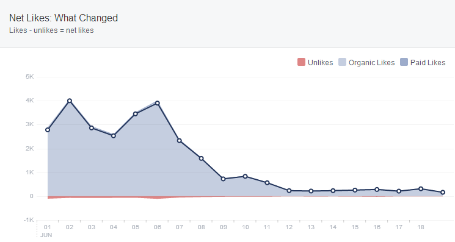Click the June 04 data point marker
Image resolution: width=455 pixels, height=242 pixels.
114,135
